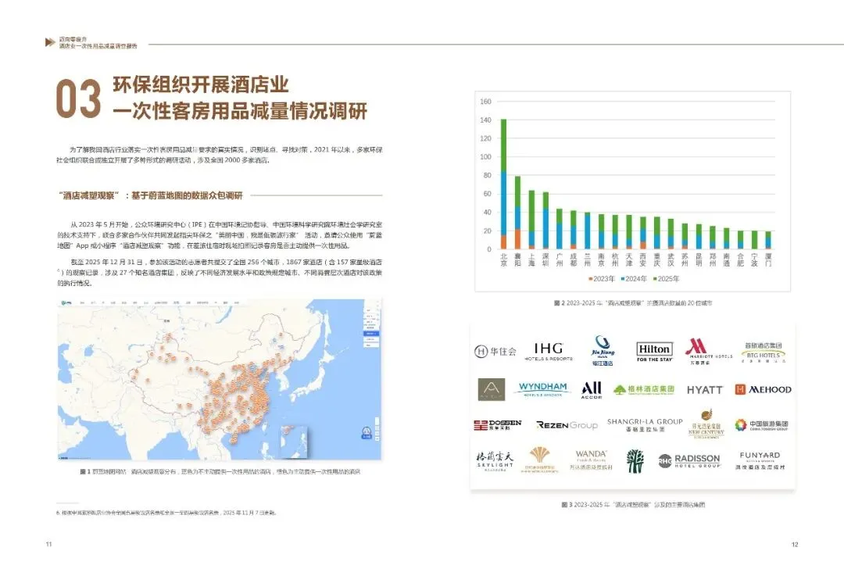Click the Atour square A logo
Image resolution: width=844 pixels, height=576 pixels.
[x=491, y=389]
